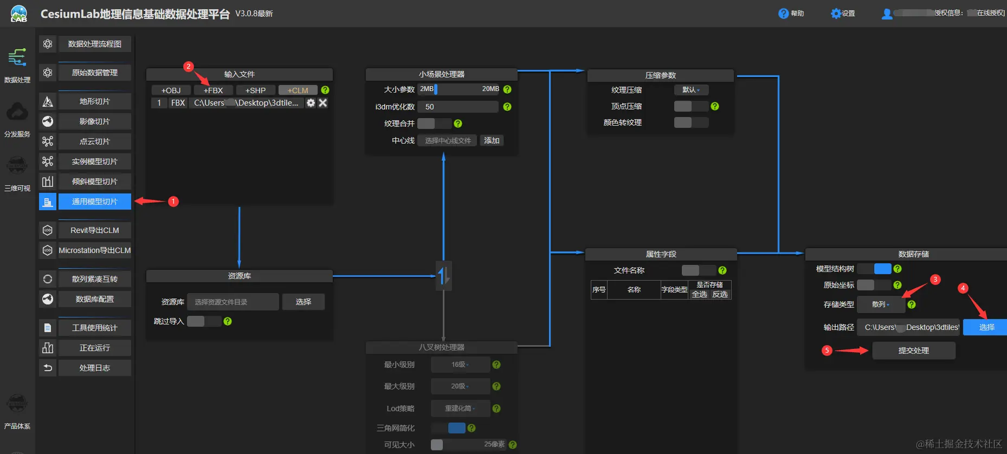
Task: Click the 选择资源文件目录 input field
Action: (233, 302)
